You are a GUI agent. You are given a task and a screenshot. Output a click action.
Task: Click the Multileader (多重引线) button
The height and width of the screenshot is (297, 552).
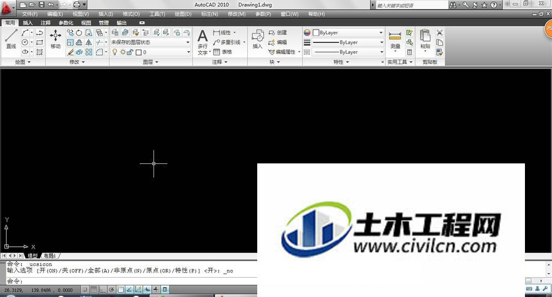229,42
